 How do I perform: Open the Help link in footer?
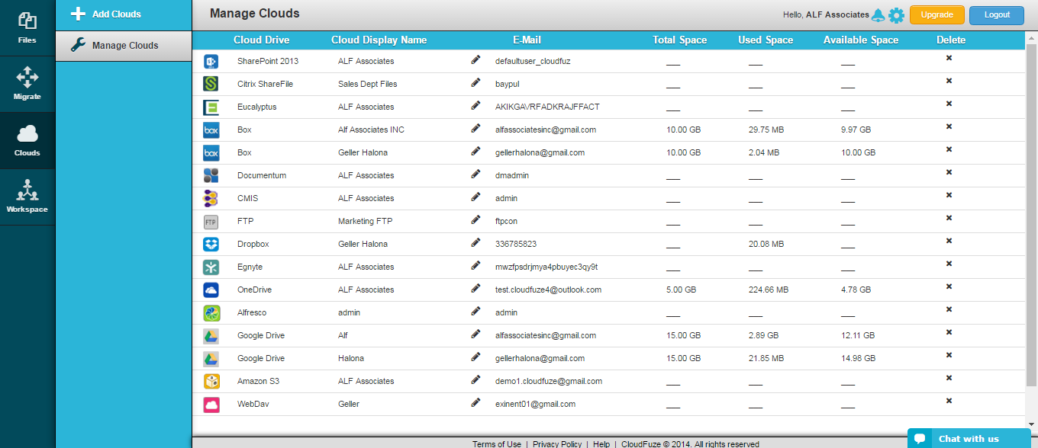[x=601, y=443]
